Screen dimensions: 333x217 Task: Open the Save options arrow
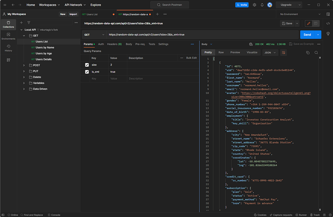(297, 23)
